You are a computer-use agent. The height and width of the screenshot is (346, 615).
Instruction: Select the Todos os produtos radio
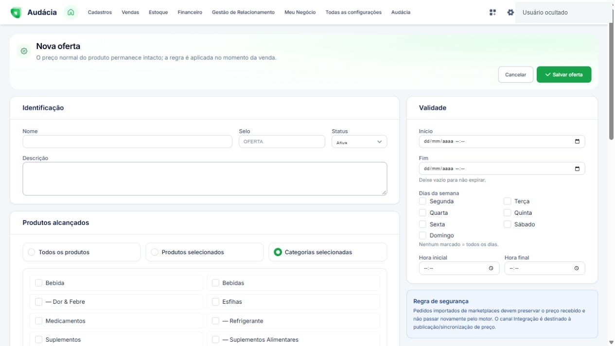tap(32, 252)
